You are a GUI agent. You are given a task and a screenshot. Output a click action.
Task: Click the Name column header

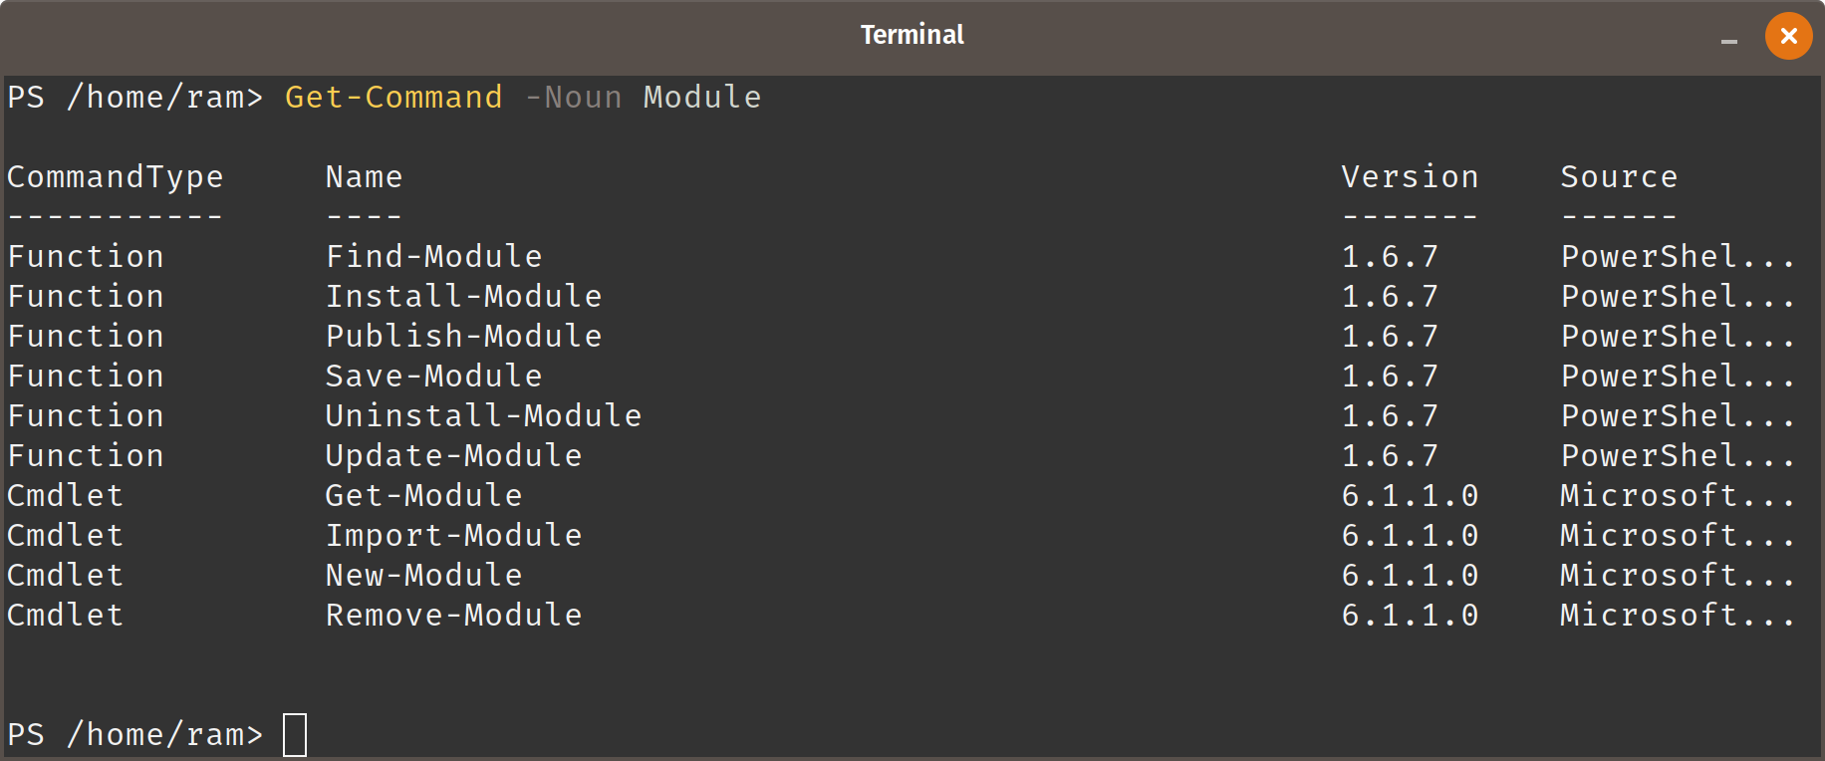[365, 177]
